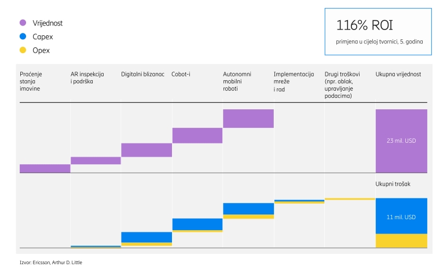Screen dimensions: 447x270
Task: Select the Cobot-i column header
Action: (x=184, y=75)
